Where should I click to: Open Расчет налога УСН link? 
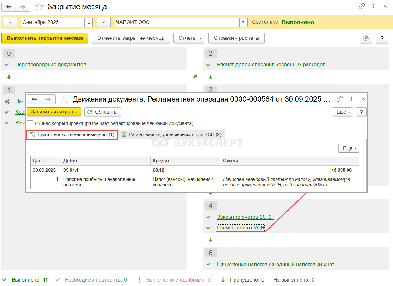(241, 228)
